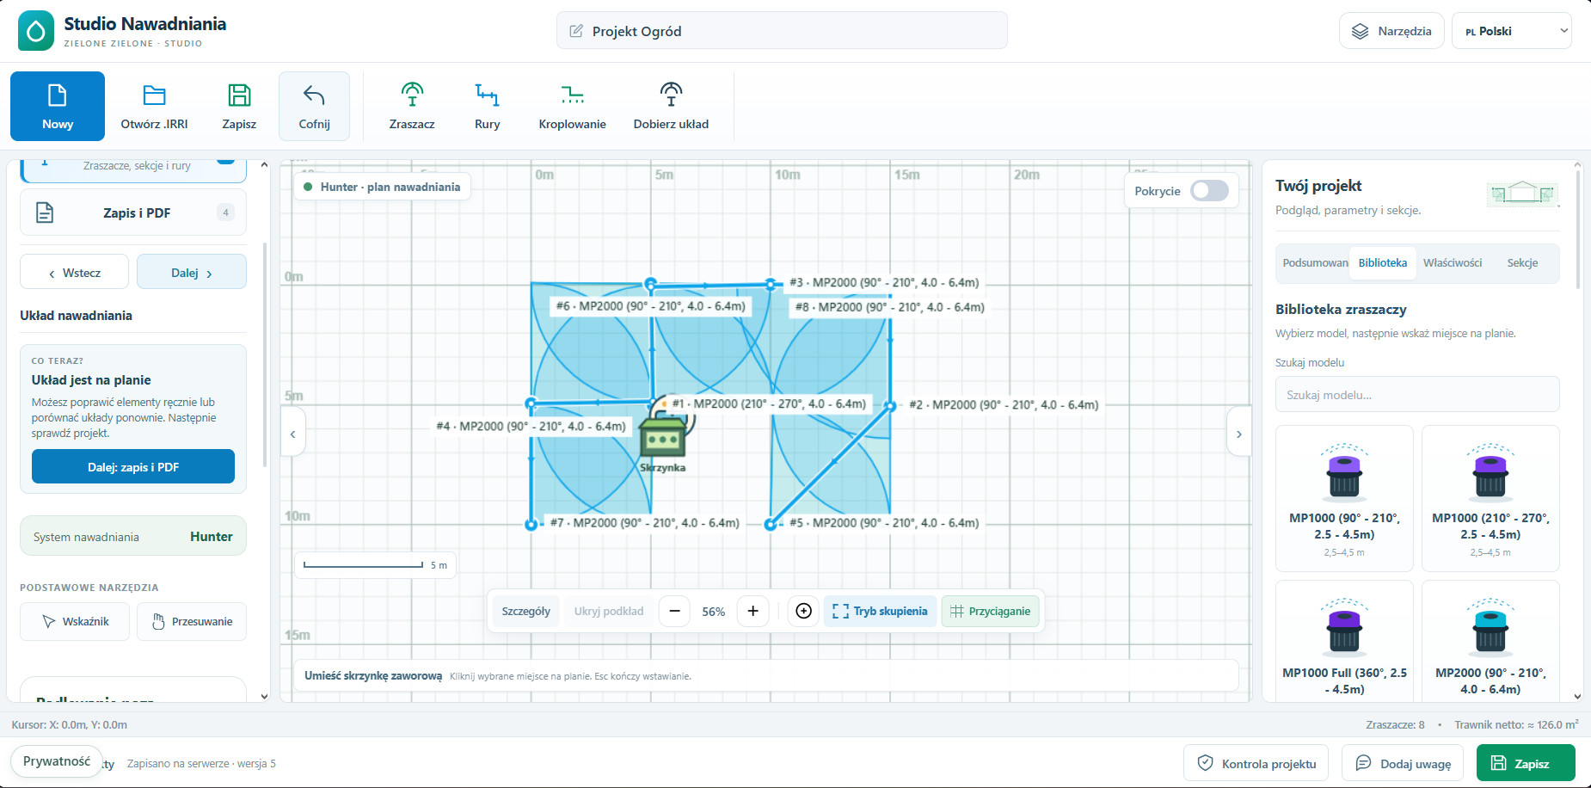The width and height of the screenshot is (1591, 788).
Task: Zoom in with the plus button
Action: tap(752, 611)
